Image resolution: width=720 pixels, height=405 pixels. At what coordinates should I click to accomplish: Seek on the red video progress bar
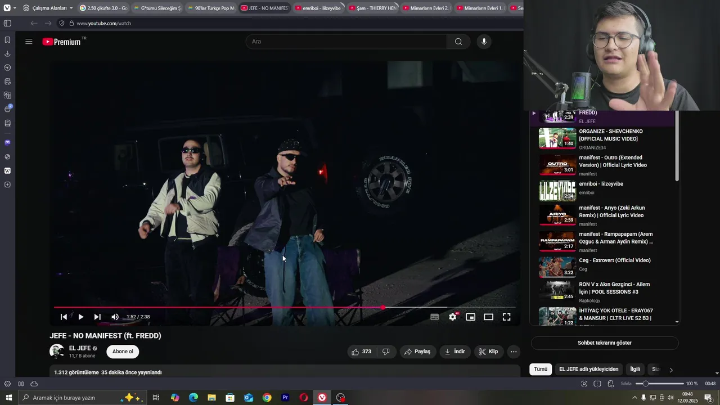pyautogui.click(x=285, y=308)
